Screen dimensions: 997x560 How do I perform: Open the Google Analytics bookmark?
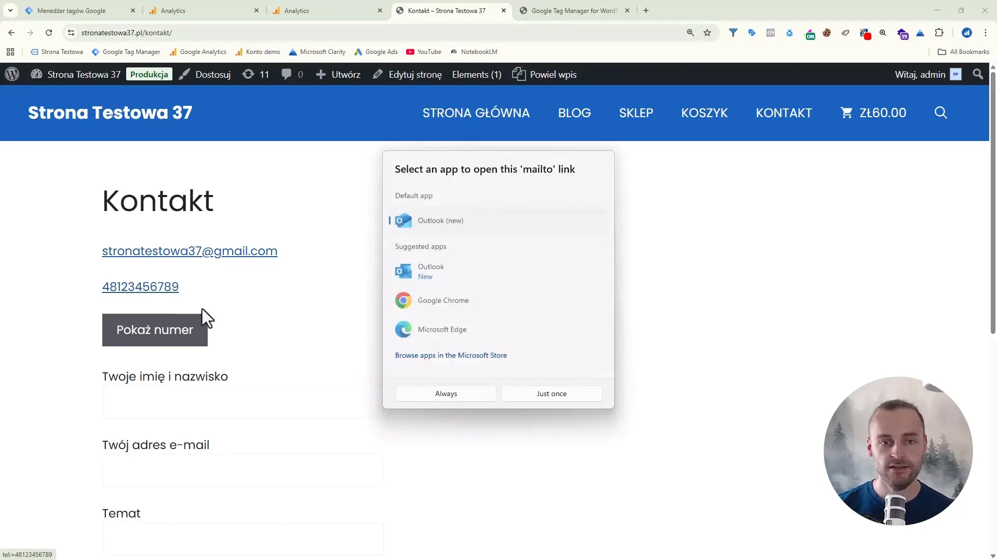(198, 52)
